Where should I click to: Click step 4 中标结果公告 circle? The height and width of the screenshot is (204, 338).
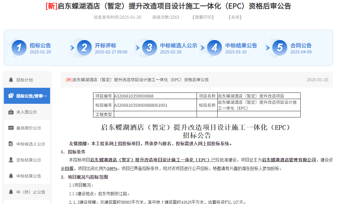click(215, 47)
